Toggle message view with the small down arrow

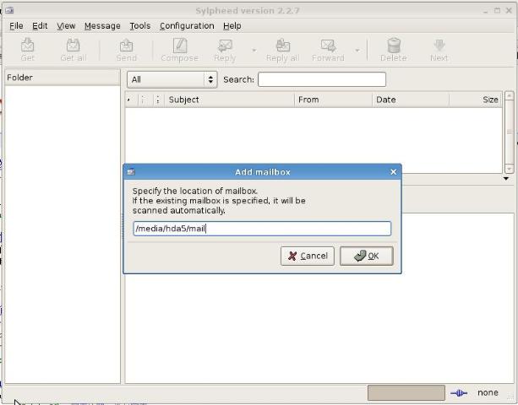pyautogui.click(x=506, y=179)
